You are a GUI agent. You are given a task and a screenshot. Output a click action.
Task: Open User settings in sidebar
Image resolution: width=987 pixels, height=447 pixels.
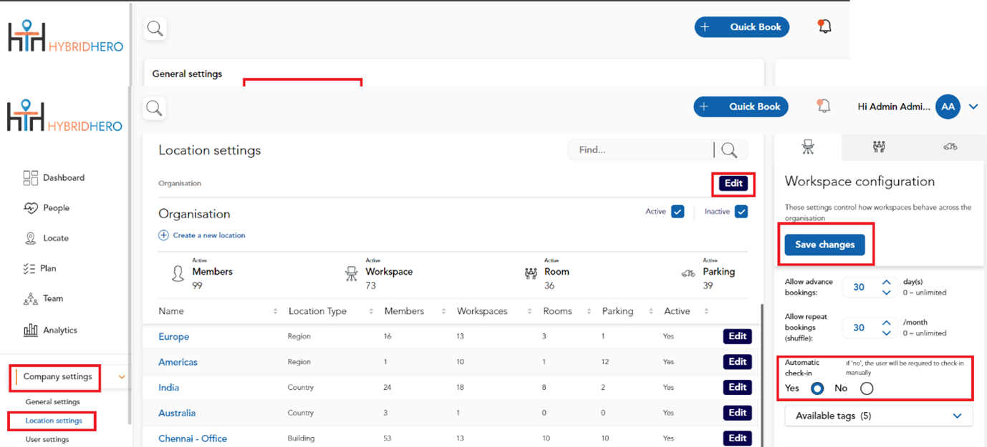click(47, 439)
